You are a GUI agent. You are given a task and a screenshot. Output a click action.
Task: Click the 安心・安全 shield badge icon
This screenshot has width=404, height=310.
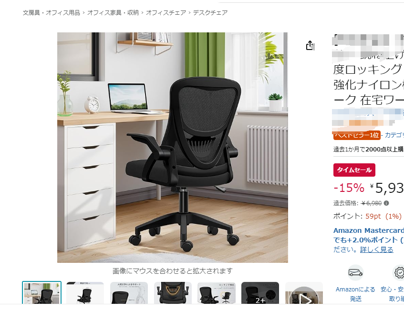[x=399, y=272]
